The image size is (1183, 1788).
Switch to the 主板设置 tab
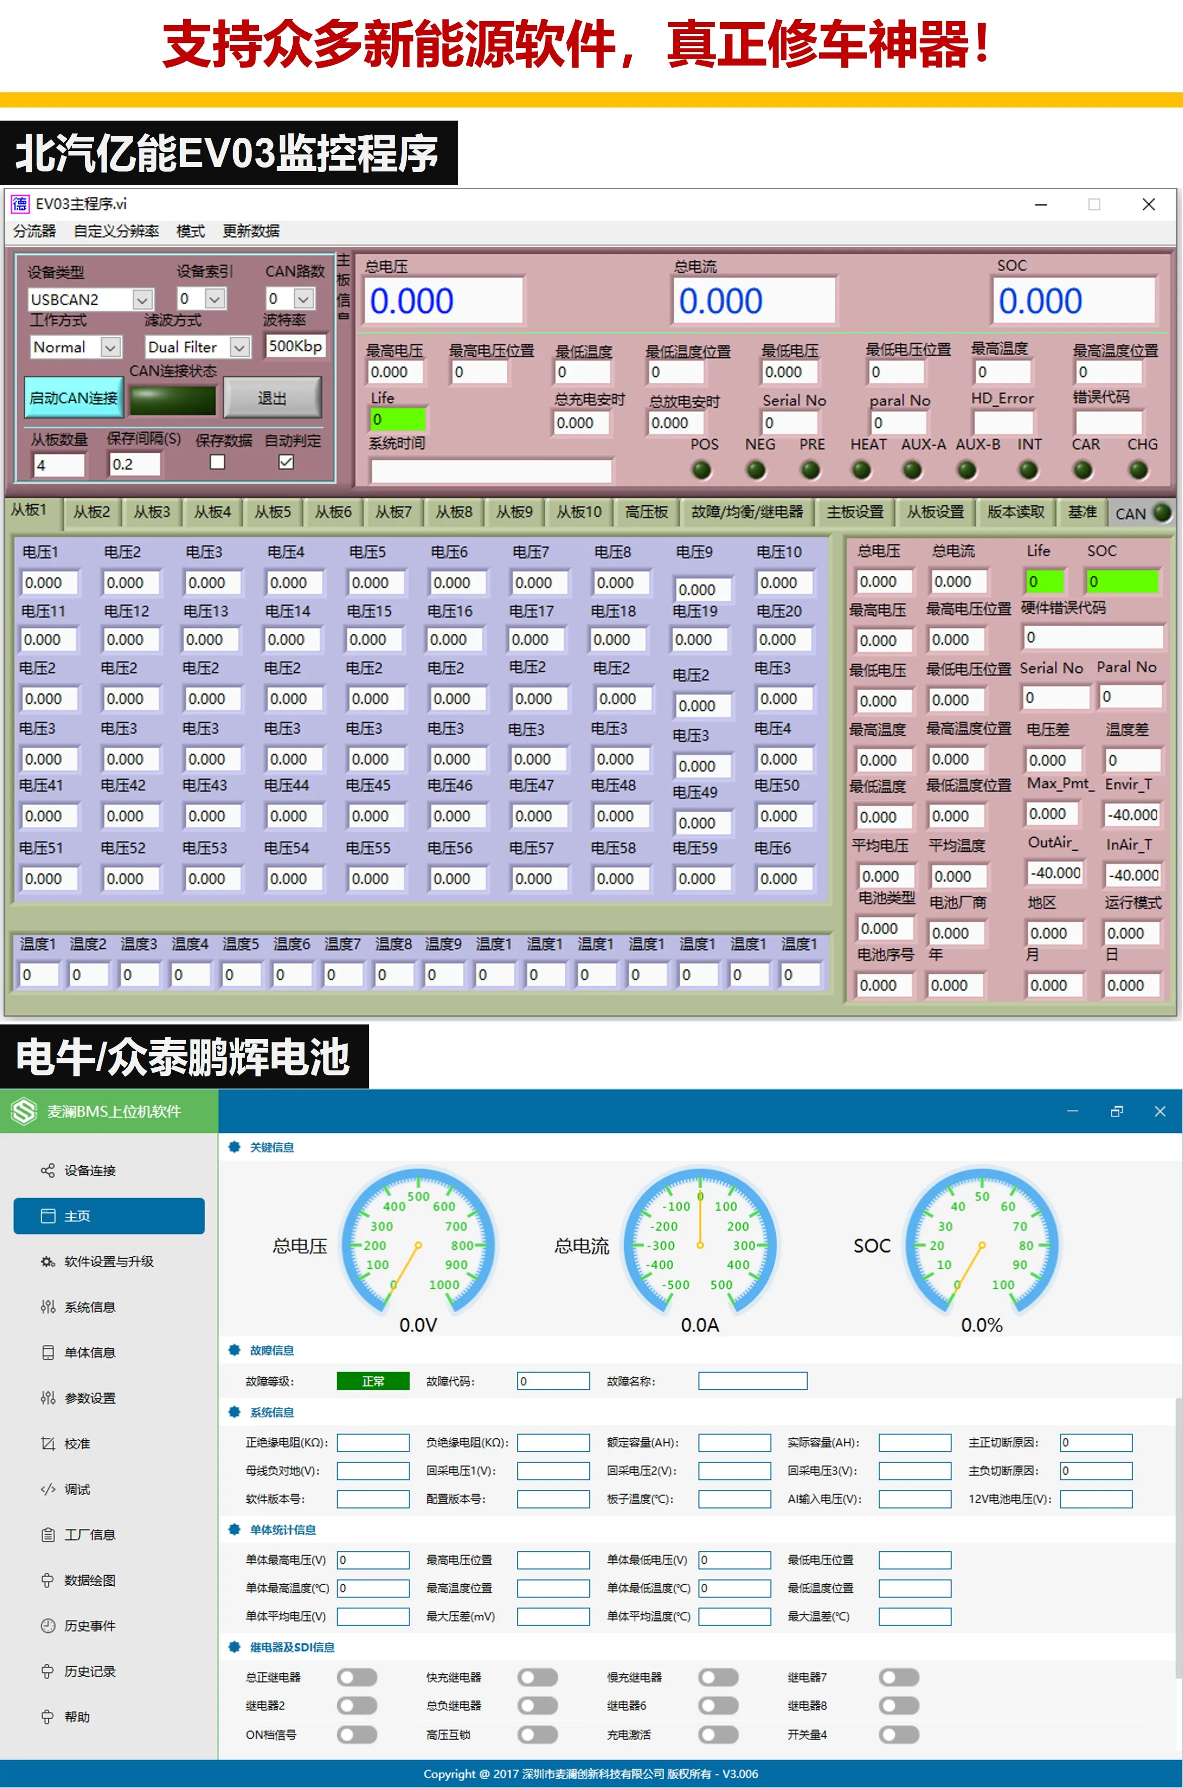click(x=855, y=512)
